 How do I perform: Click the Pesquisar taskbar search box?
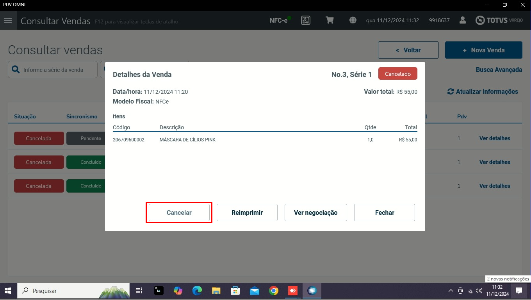pos(73,291)
